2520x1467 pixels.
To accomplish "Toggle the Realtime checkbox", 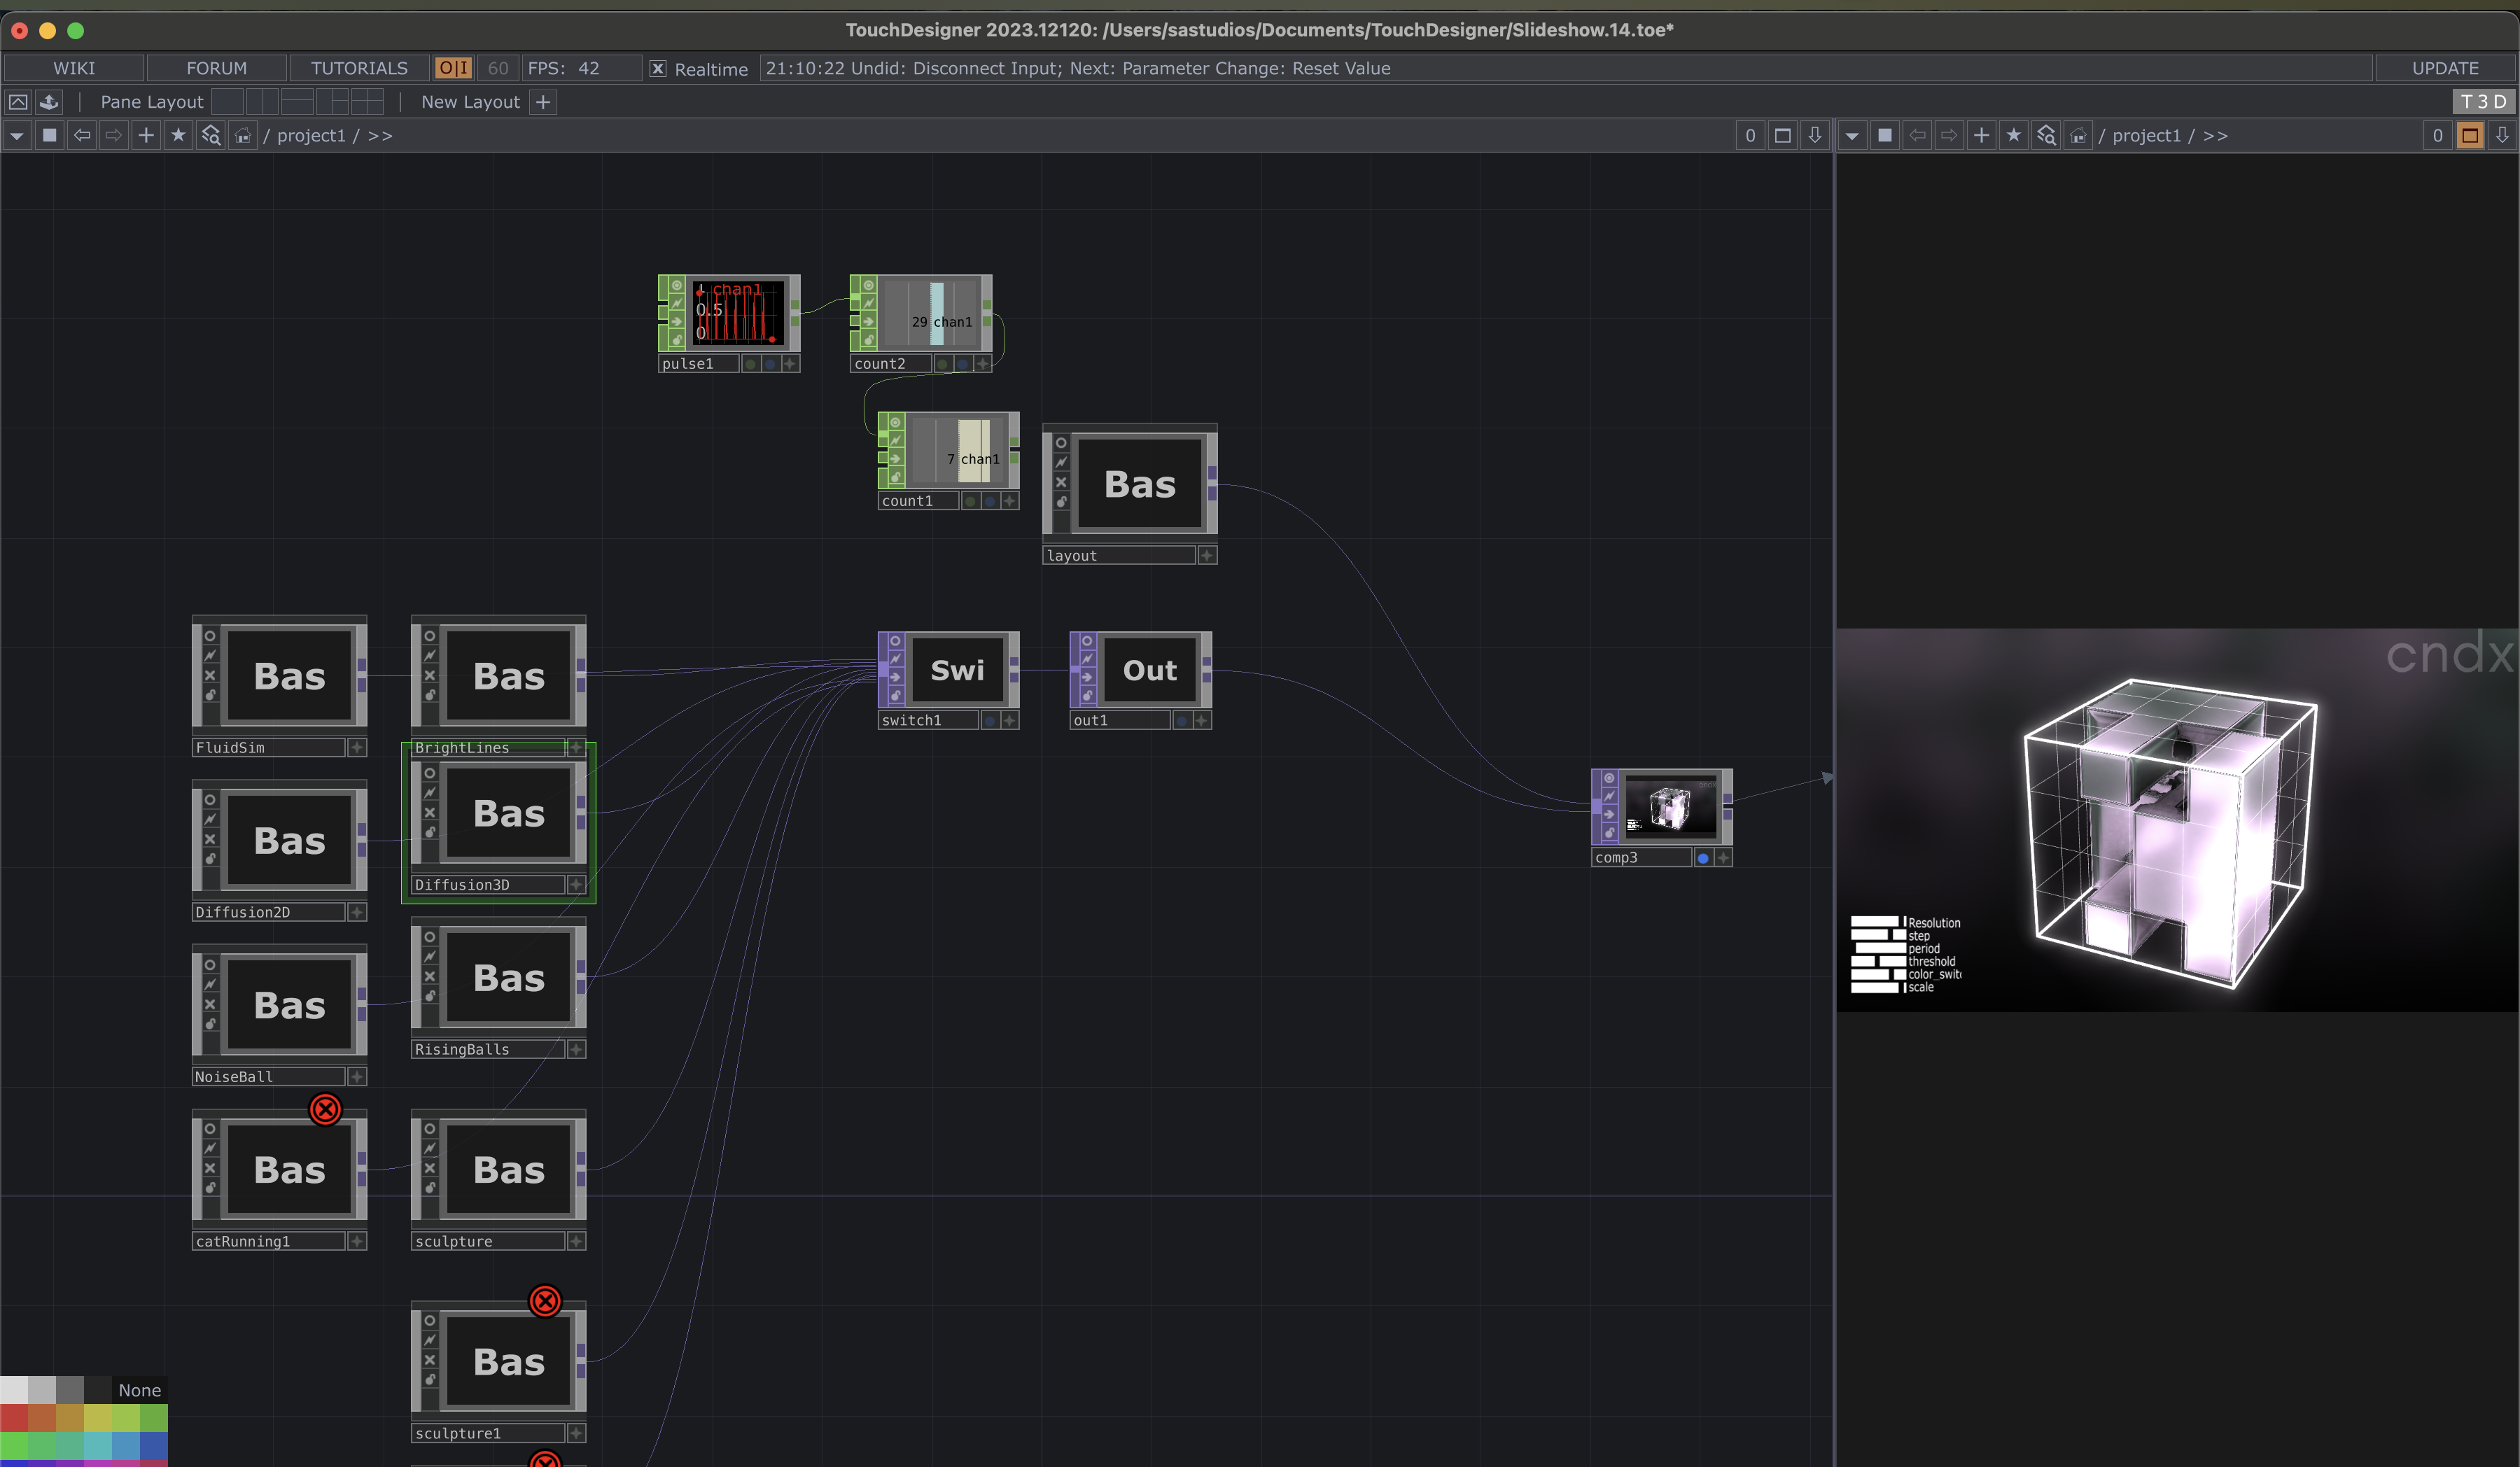I will [658, 69].
